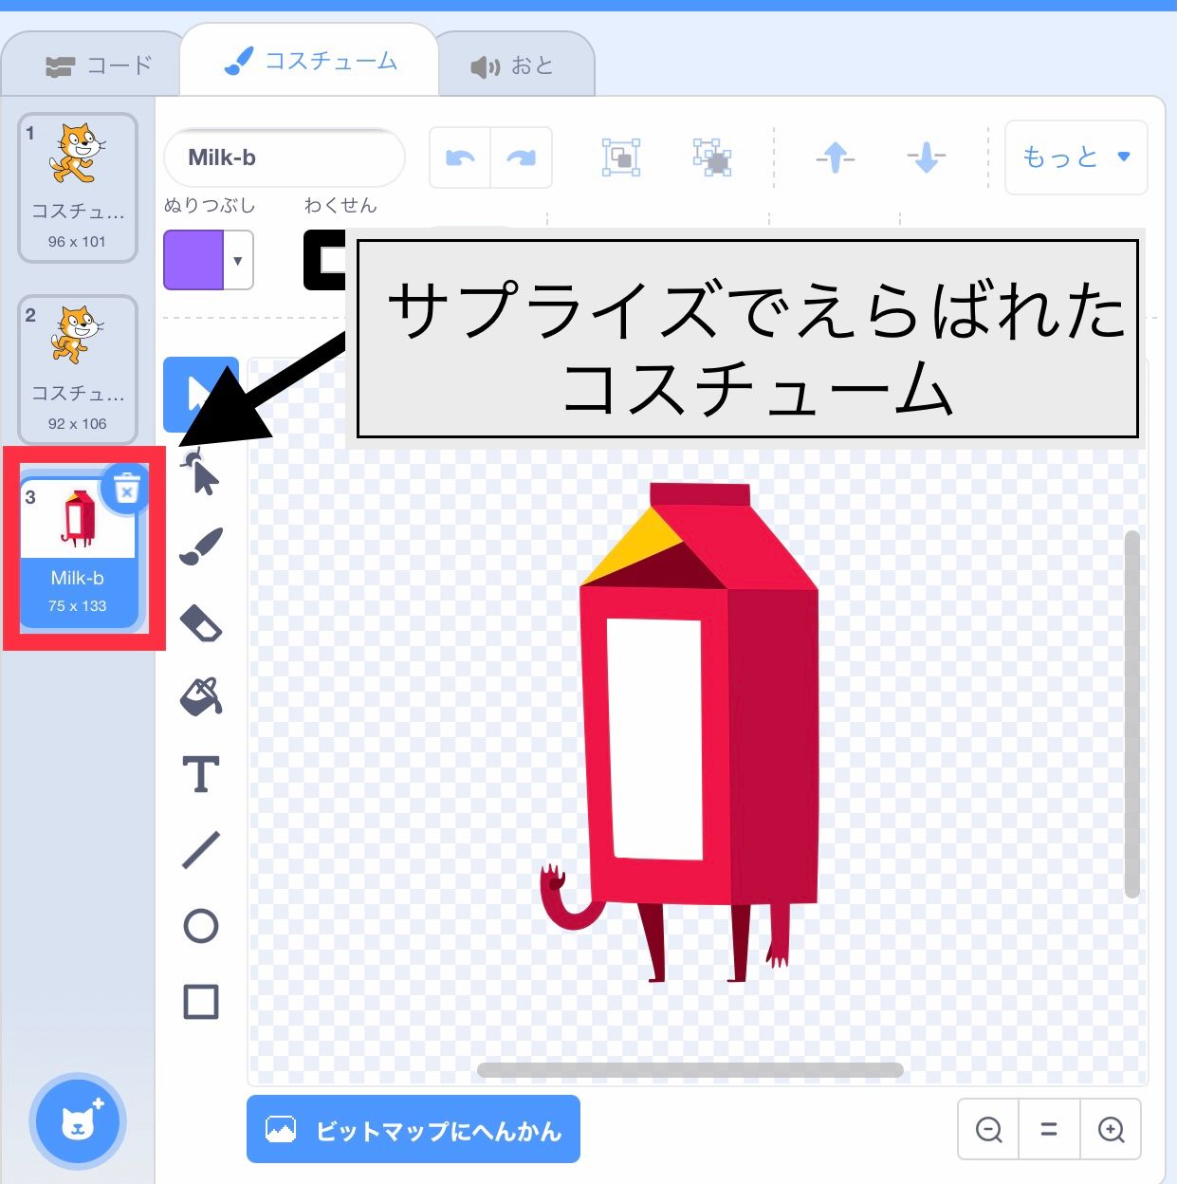Group the selected shapes
Viewport: 1177px width, 1184px height.
(621, 157)
